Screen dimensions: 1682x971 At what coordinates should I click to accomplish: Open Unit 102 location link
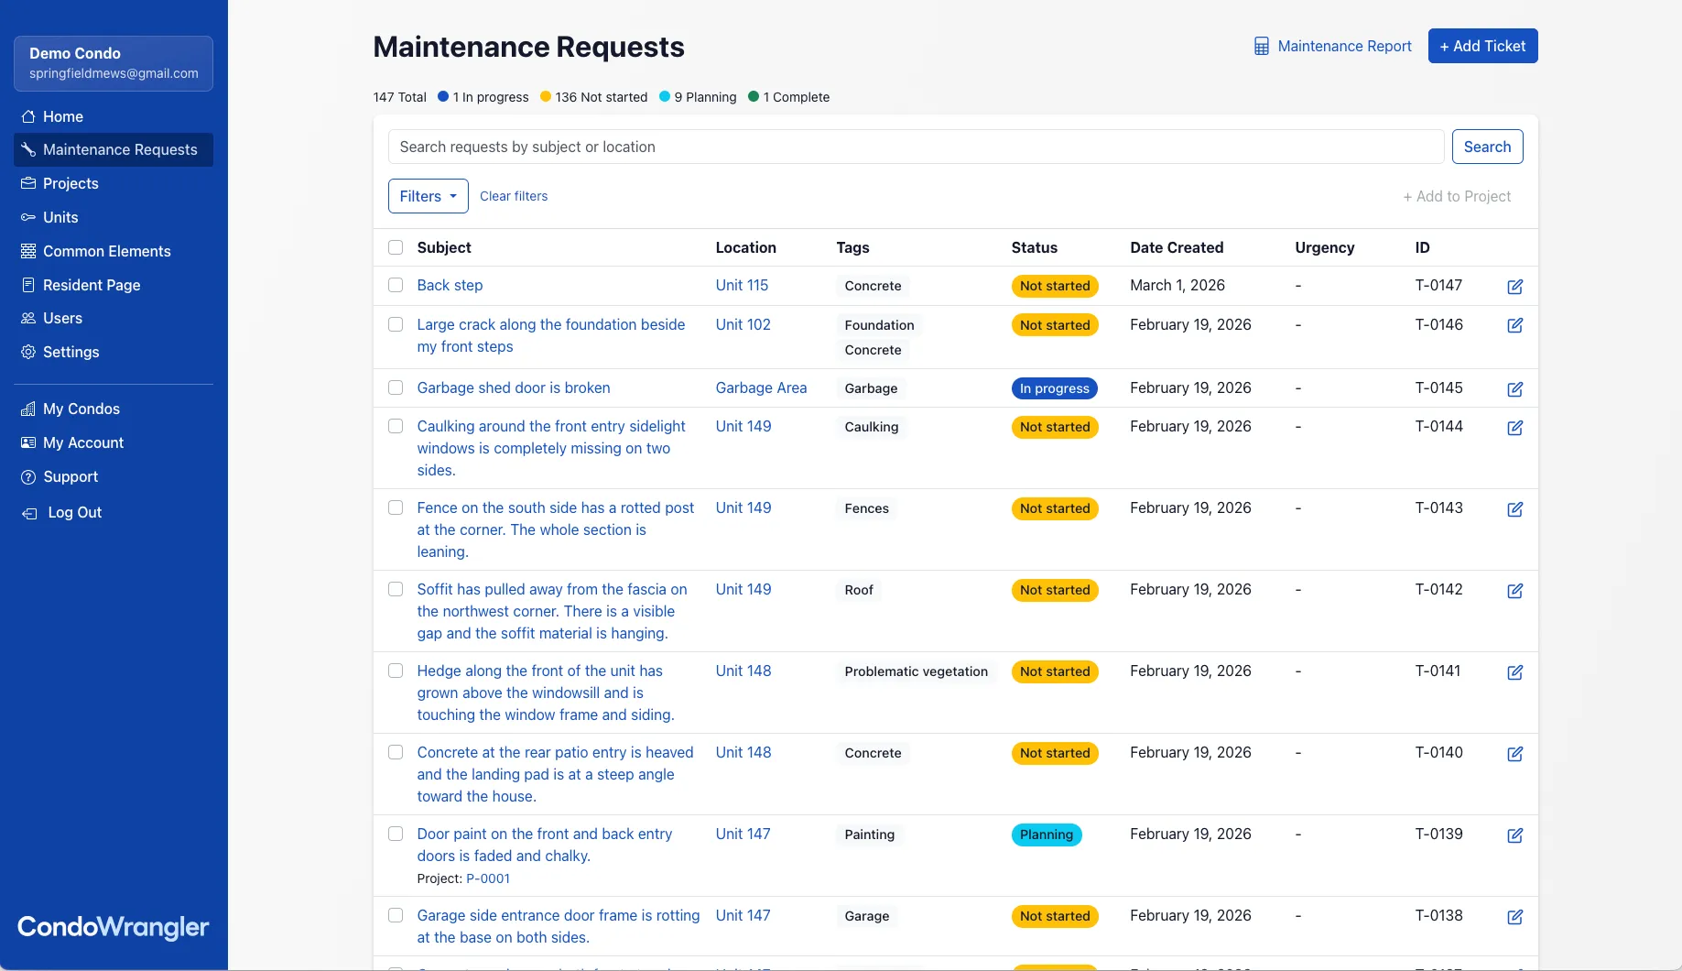[x=743, y=324]
